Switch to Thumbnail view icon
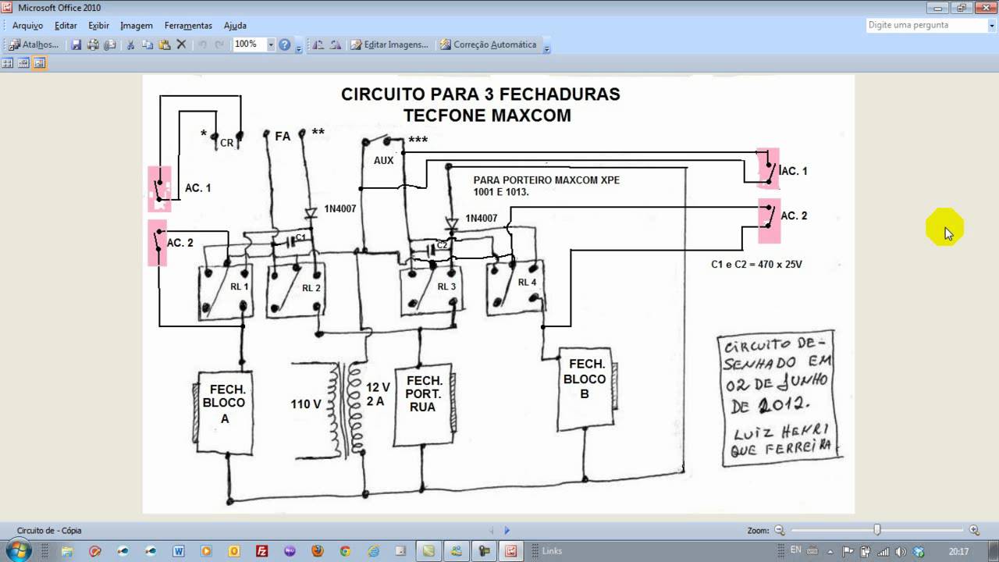 coord(8,63)
